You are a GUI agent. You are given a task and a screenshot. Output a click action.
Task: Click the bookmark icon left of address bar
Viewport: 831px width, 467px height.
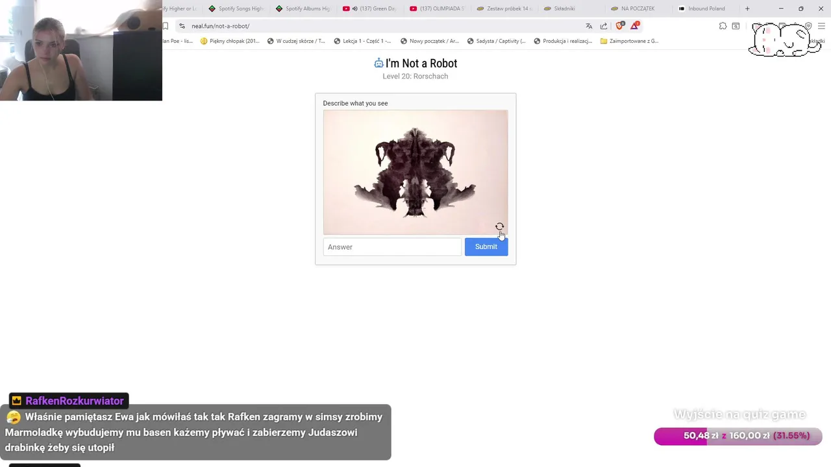(x=166, y=26)
